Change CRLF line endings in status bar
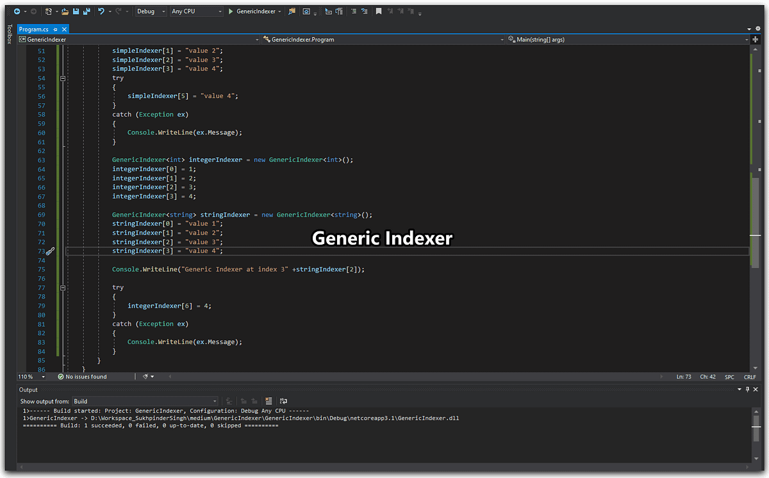 [751, 377]
